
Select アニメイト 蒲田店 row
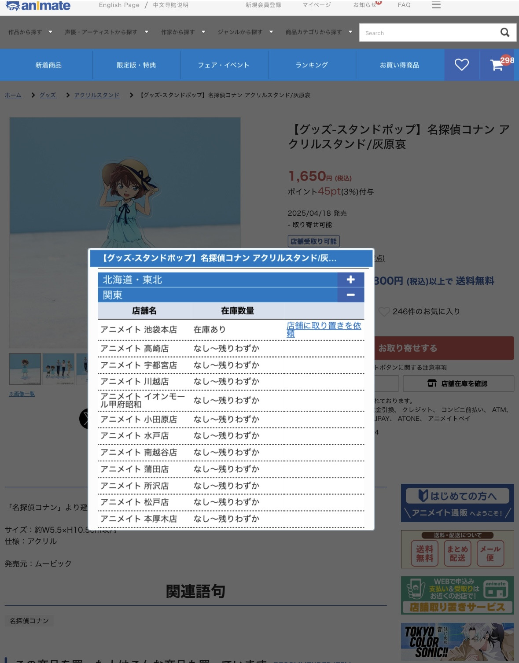(x=231, y=469)
